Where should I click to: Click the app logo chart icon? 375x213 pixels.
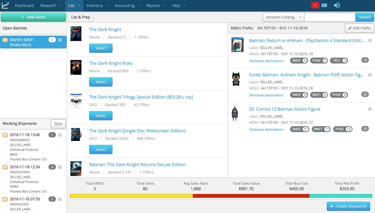[5, 5]
